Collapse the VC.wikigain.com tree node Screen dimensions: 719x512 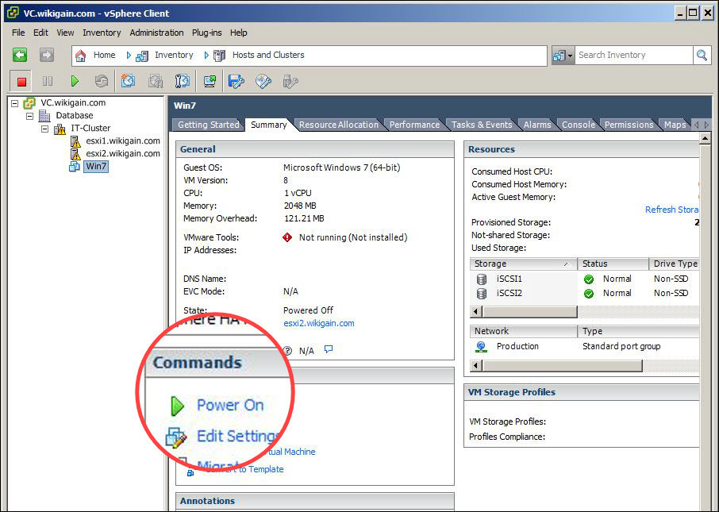point(14,103)
